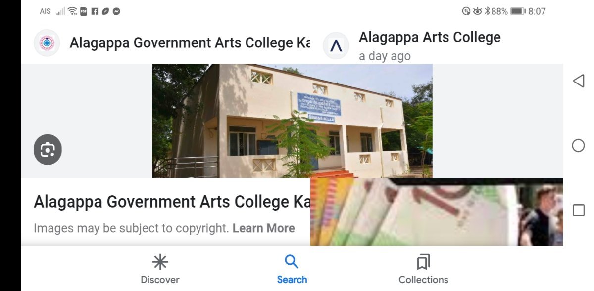Switch to the Collections tab
Screen dimensions: 594x291
(423, 269)
